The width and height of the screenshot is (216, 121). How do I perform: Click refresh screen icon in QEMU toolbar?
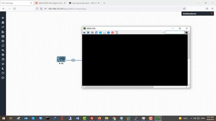pyautogui.click(x=96, y=33)
